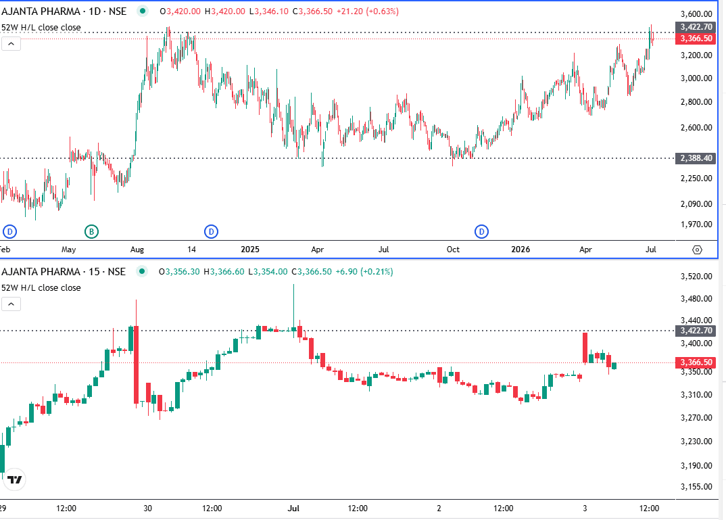Collapse the daily chart indicator legend
The height and width of the screenshot is (520, 726).
[x=11, y=44]
